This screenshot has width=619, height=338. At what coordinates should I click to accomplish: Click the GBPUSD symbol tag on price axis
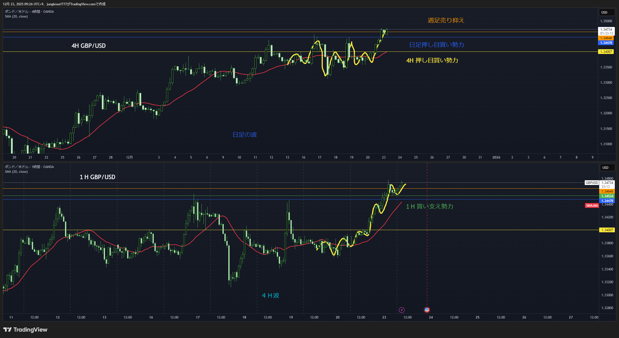pos(592,183)
